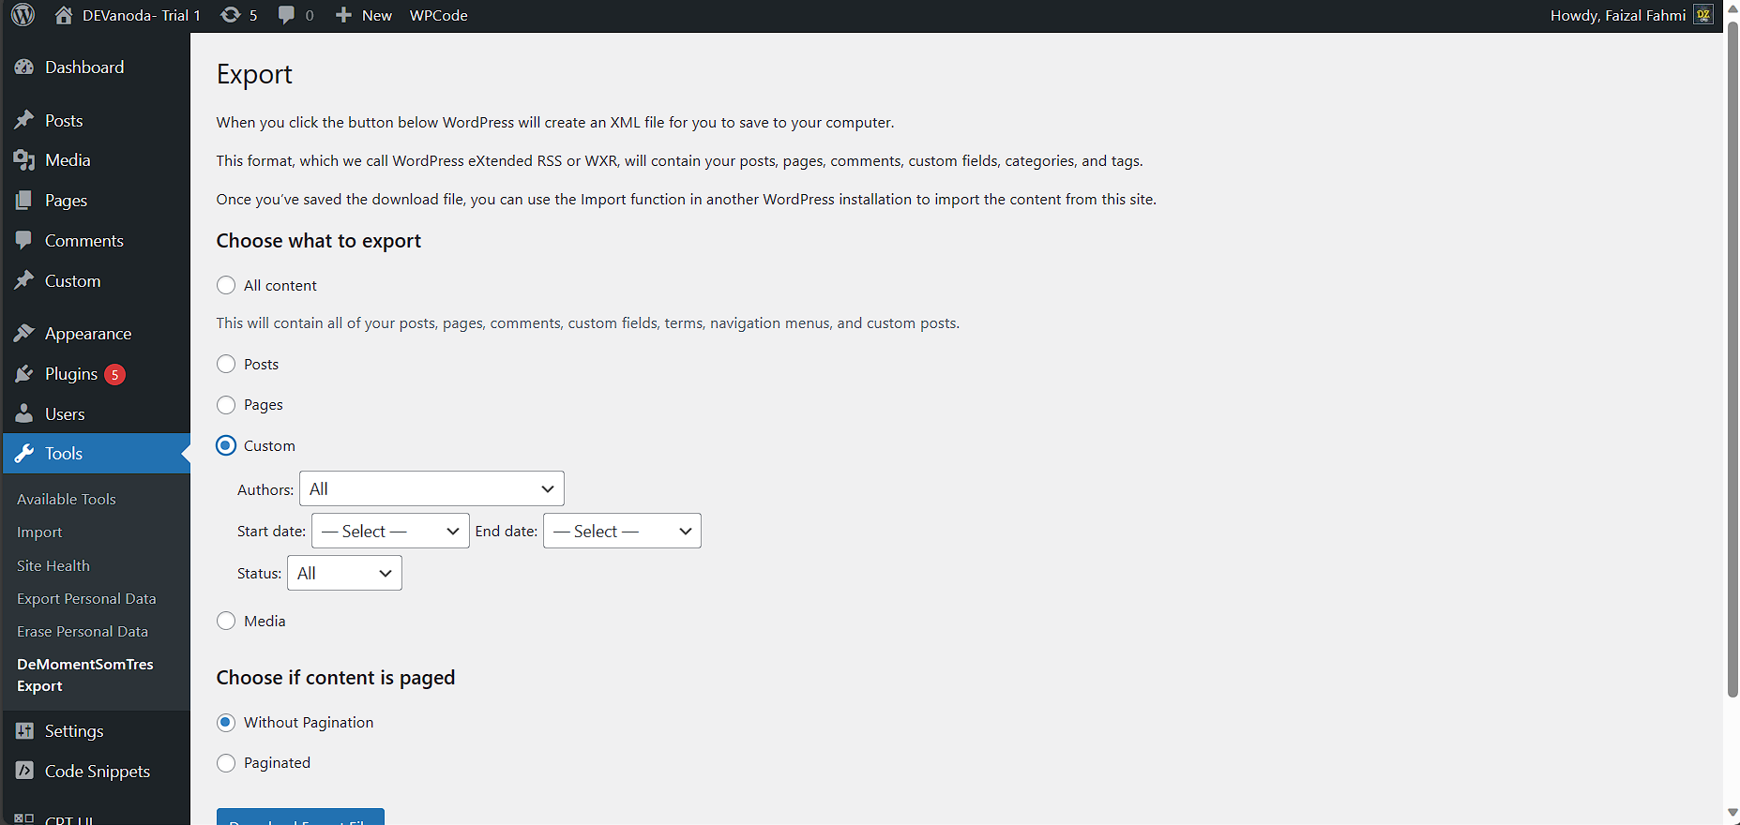Open the updates icon showing 5
The image size is (1740, 825).
[x=230, y=15]
